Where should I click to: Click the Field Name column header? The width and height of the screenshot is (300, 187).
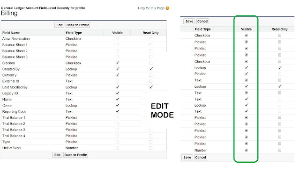point(11,33)
